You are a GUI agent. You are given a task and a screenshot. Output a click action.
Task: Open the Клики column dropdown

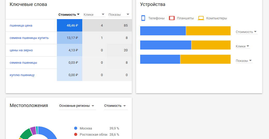(x=94, y=15)
